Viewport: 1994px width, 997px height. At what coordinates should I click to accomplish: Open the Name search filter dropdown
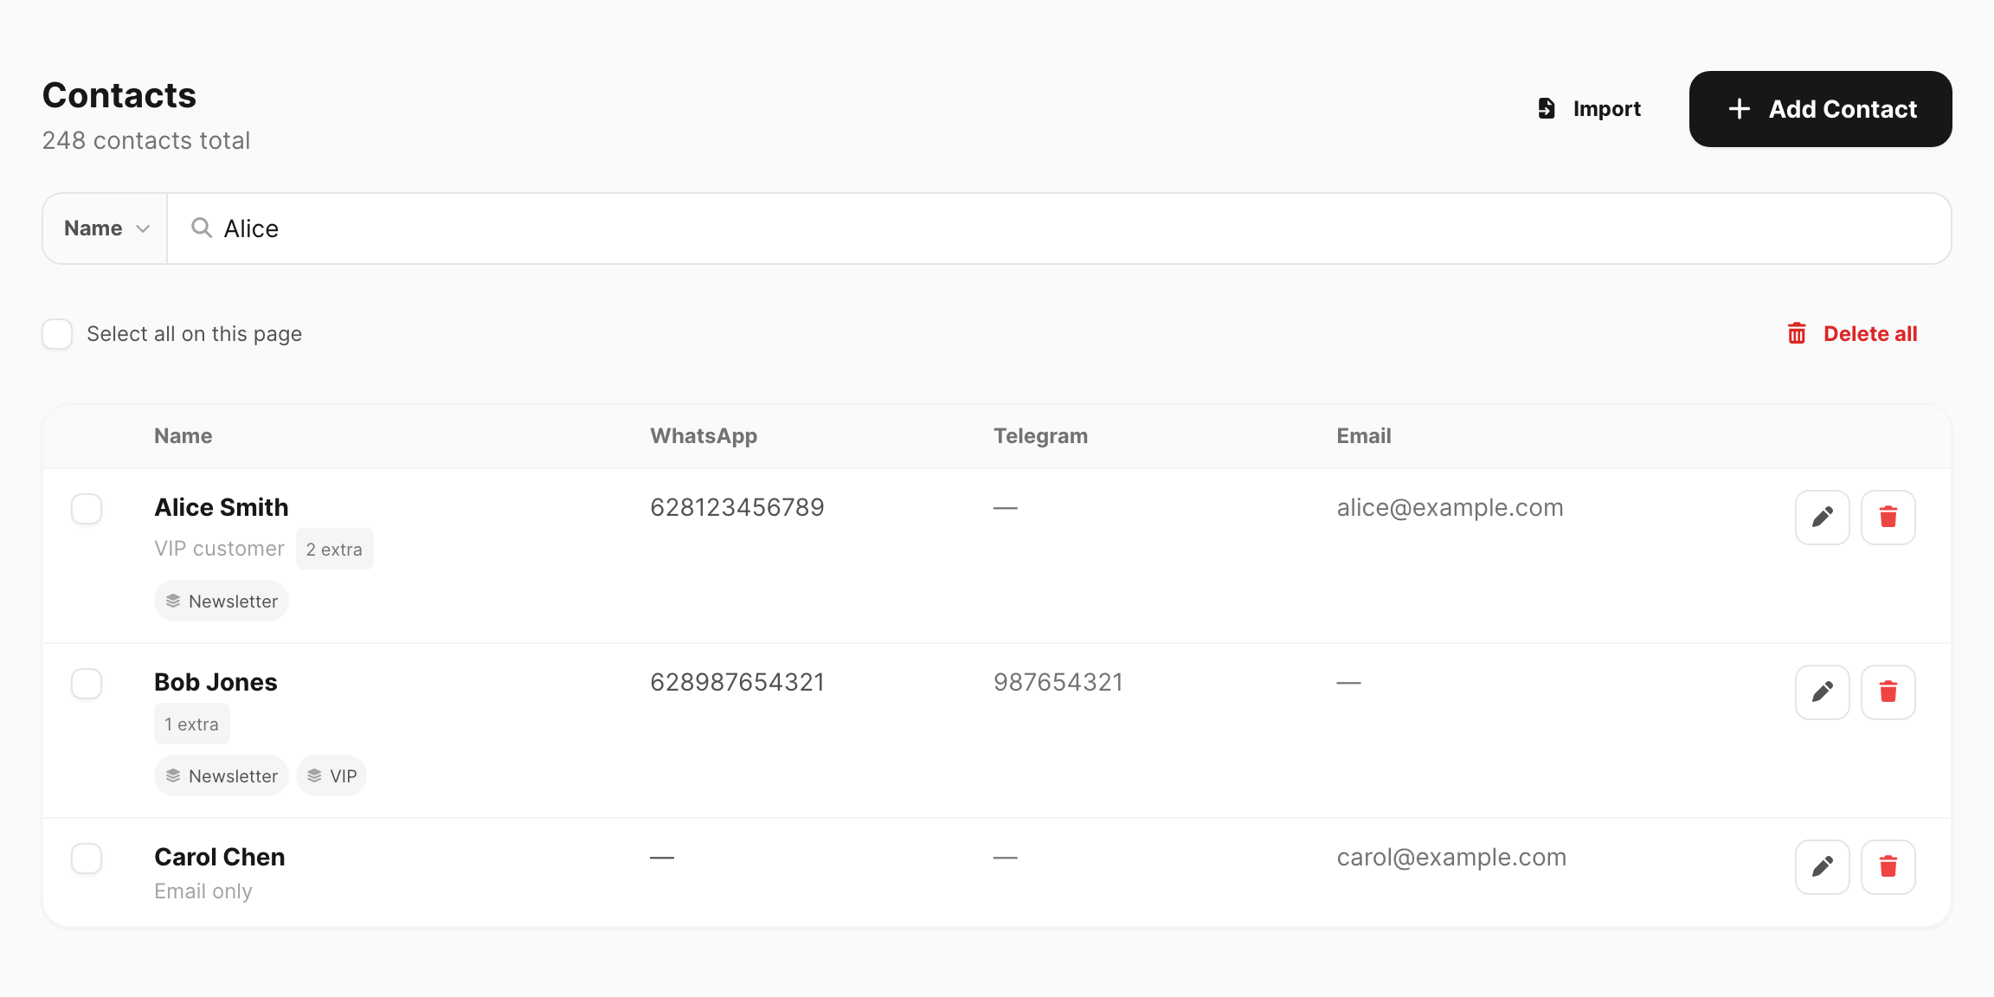pyautogui.click(x=106, y=228)
